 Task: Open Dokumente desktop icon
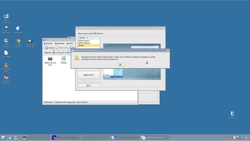coord(18,30)
